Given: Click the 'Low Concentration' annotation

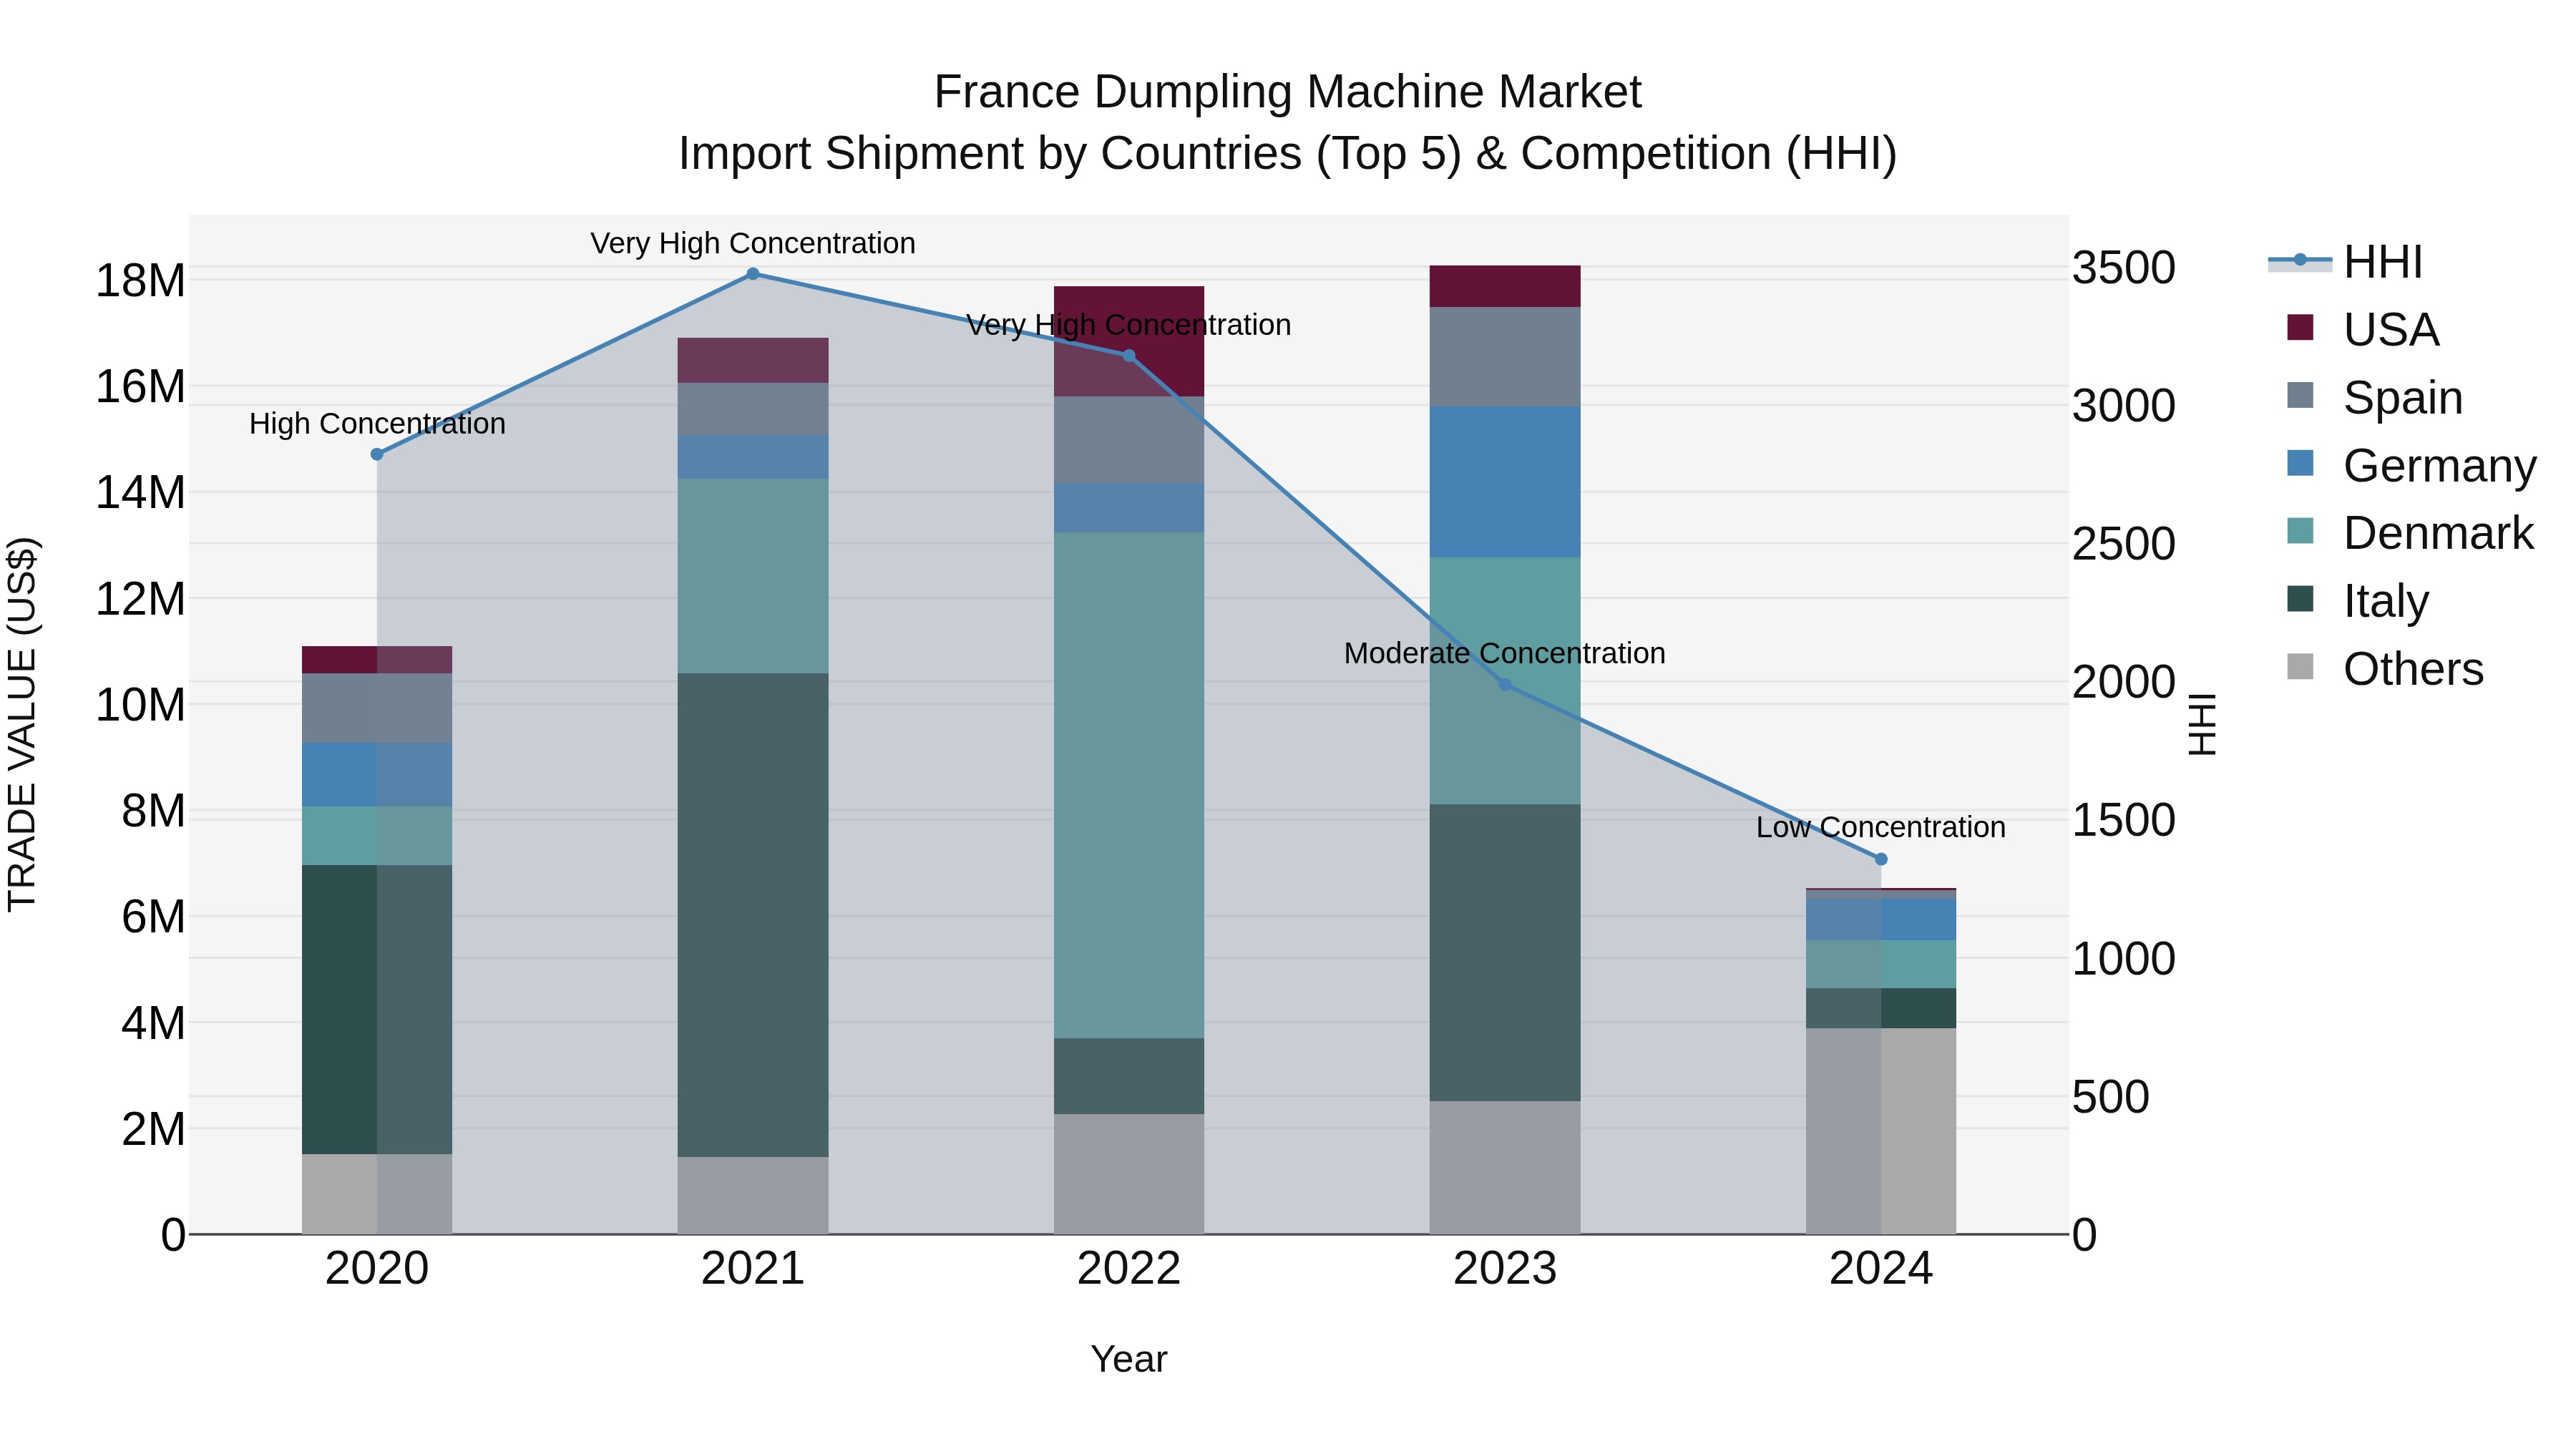Looking at the screenshot, I should [x=1881, y=828].
